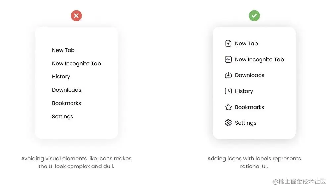
Task: Open the Downloads label beside its icon
Action: click(x=250, y=75)
